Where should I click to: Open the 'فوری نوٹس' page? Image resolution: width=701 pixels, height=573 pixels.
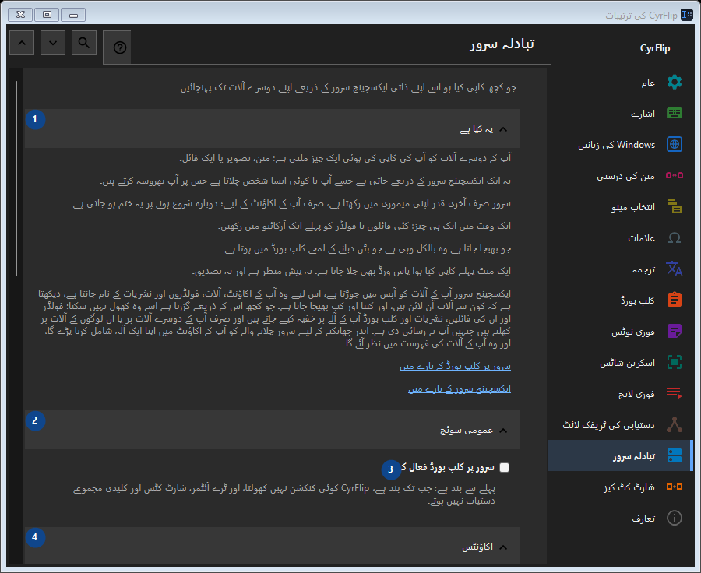(x=620, y=331)
